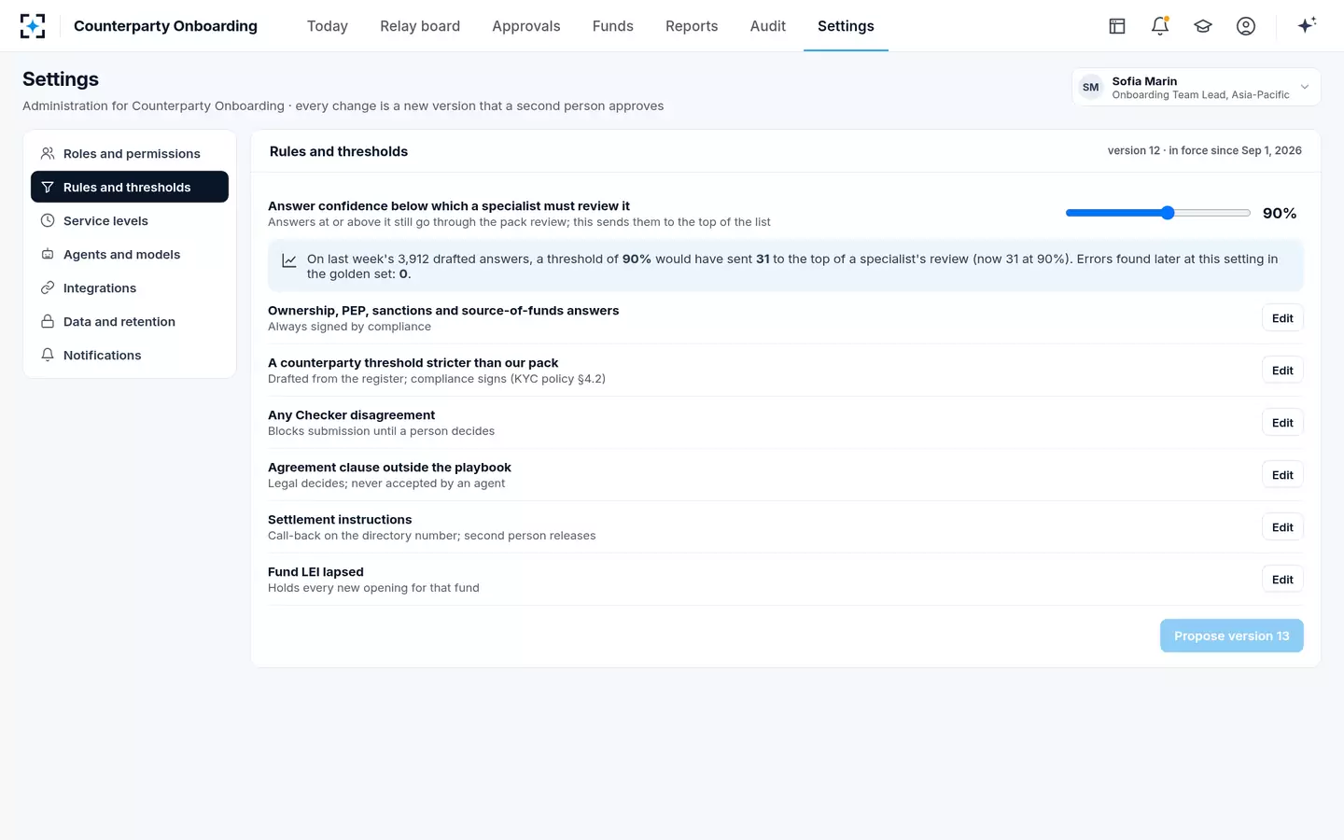Launch the sparkle AI assistant icon
Screen dimensions: 1344x840
[1307, 25]
